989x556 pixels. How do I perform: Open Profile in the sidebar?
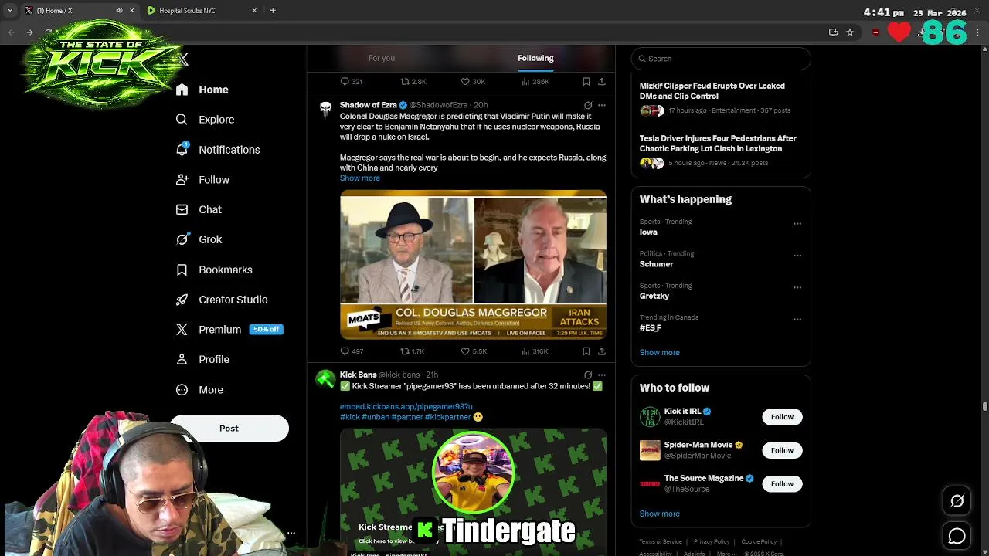point(203,359)
